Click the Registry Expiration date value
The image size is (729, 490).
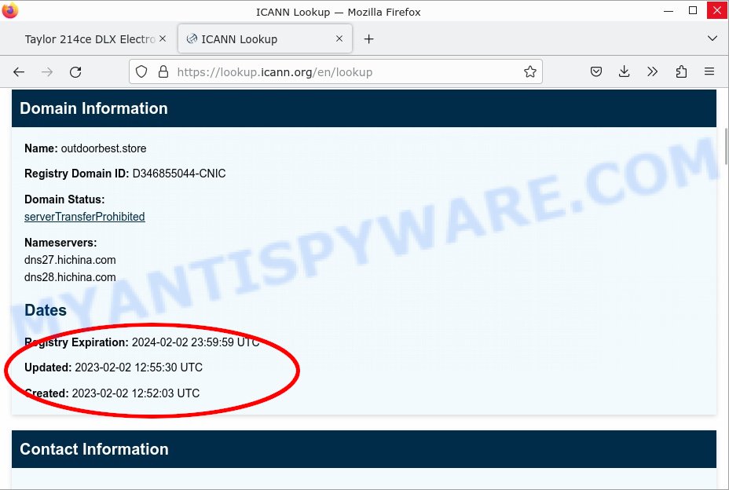pyautogui.click(x=196, y=342)
